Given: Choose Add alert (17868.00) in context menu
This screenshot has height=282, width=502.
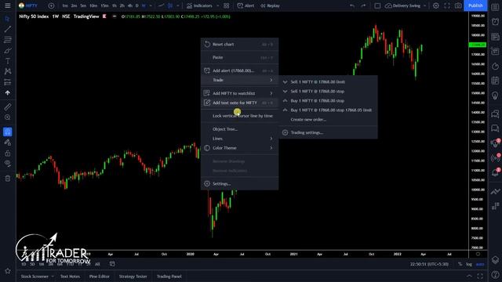Looking at the screenshot, I should click(239, 70).
